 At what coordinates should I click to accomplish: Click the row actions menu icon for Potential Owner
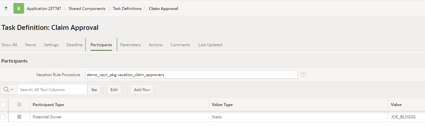pyautogui.click(x=19, y=117)
